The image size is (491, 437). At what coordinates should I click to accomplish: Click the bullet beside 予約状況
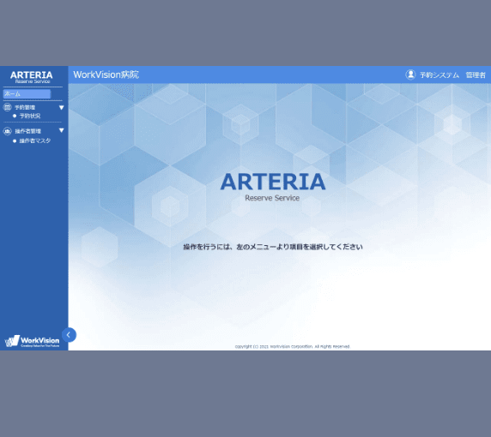tap(15, 116)
